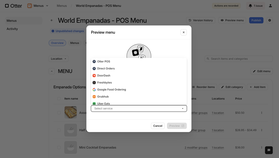
Task: Click the back arrow beside the title
Action: click(x=52, y=20)
